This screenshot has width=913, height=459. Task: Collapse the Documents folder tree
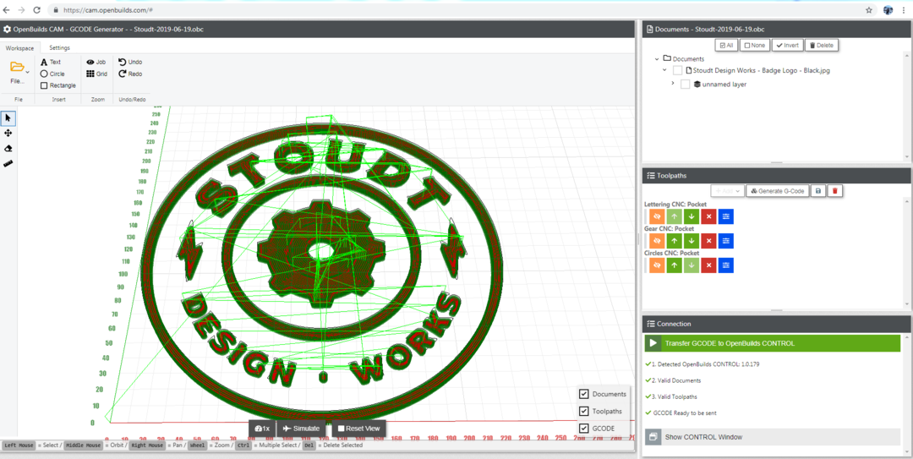click(657, 59)
